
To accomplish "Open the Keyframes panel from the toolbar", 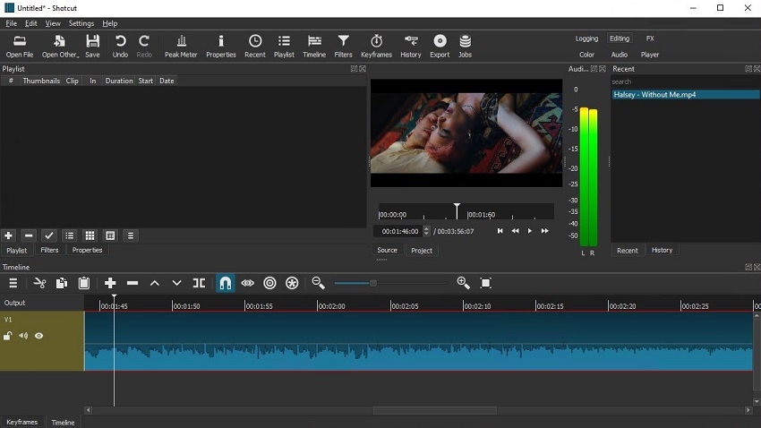I will [376, 45].
